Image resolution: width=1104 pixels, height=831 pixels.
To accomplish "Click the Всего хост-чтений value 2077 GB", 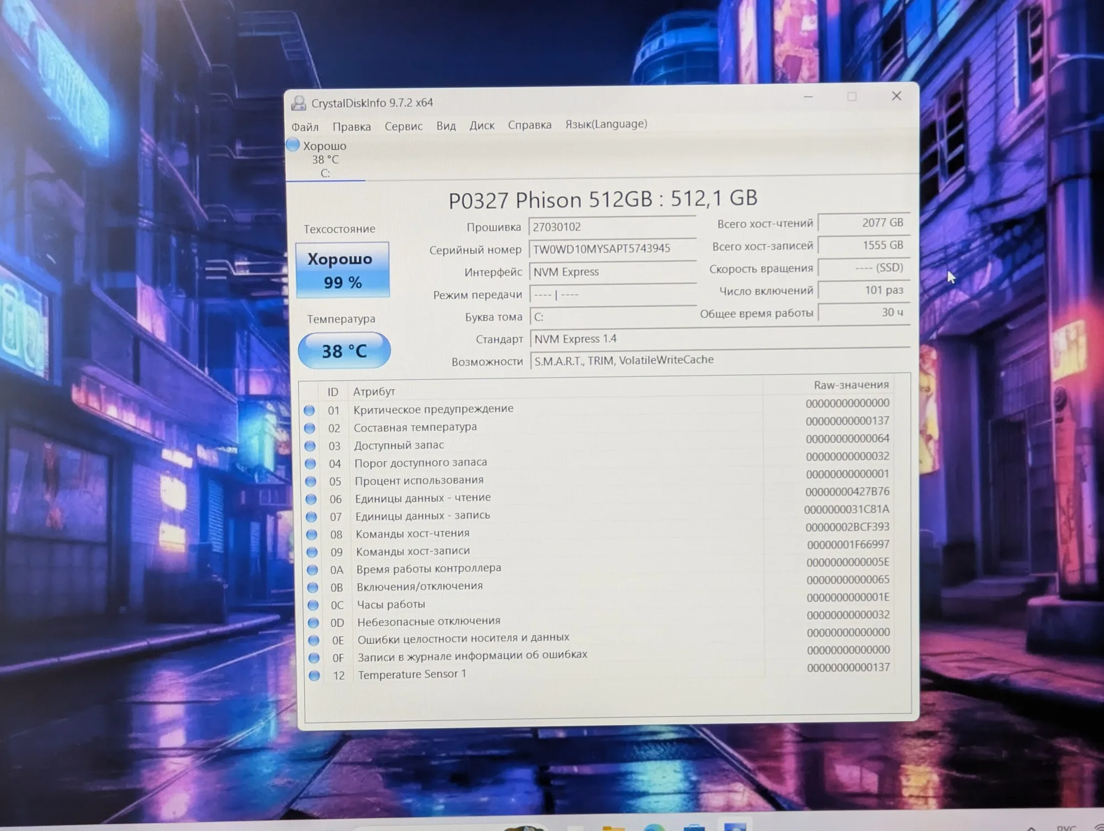I will tap(863, 223).
